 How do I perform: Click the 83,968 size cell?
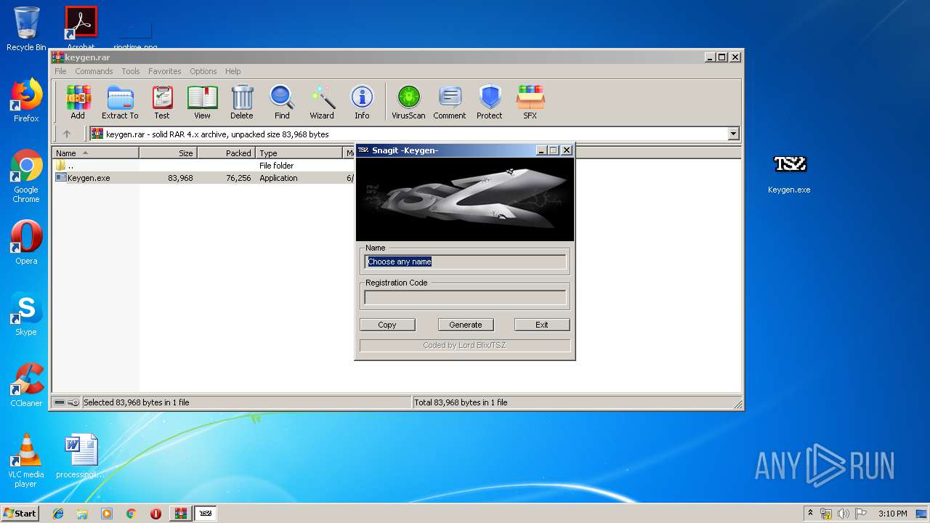pyautogui.click(x=180, y=178)
